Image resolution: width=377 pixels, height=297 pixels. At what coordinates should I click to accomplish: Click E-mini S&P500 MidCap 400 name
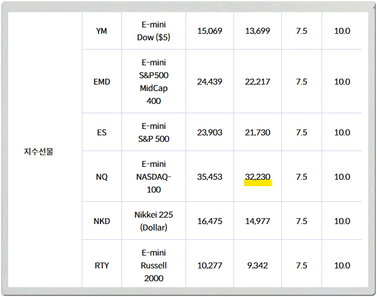[x=153, y=82]
